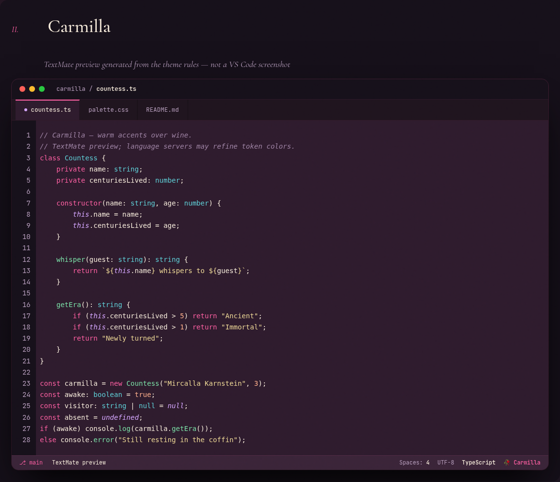Image resolution: width=560 pixels, height=482 pixels.
Task: Click the git branch icon in status bar
Action: pyautogui.click(x=23, y=463)
